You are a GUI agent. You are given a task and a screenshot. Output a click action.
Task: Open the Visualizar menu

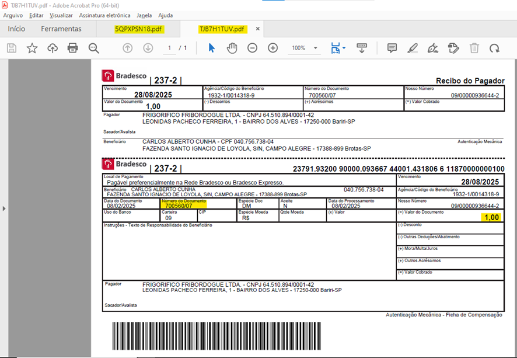[x=61, y=15]
